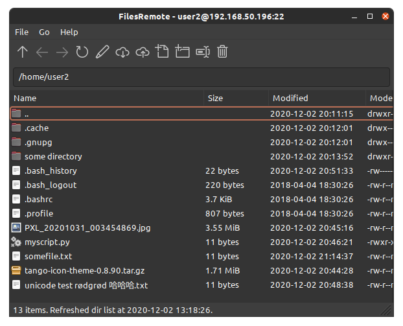Close the FilesRemote window
Image resolution: width=403 pixels, height=326 pixels.
[x=386, y=16]
